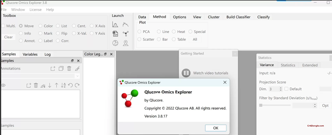Screen dimensions: 332x135
Task: Choose the X Axis radio
Action: [92, 26]
